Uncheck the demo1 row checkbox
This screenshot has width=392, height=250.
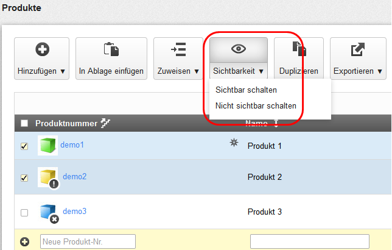(x=24, y=146)
